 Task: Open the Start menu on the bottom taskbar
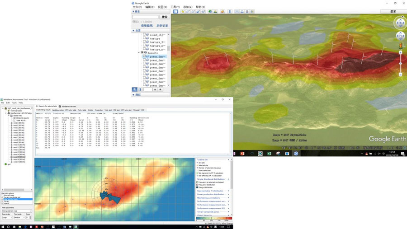tap(2, 227)
